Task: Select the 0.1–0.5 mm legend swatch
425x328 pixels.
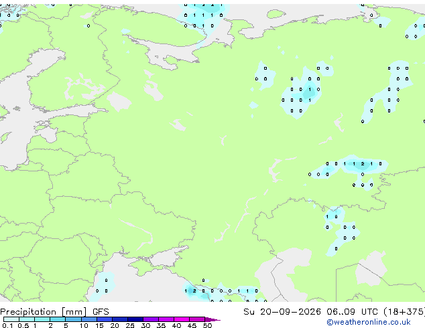Action: 11,319
